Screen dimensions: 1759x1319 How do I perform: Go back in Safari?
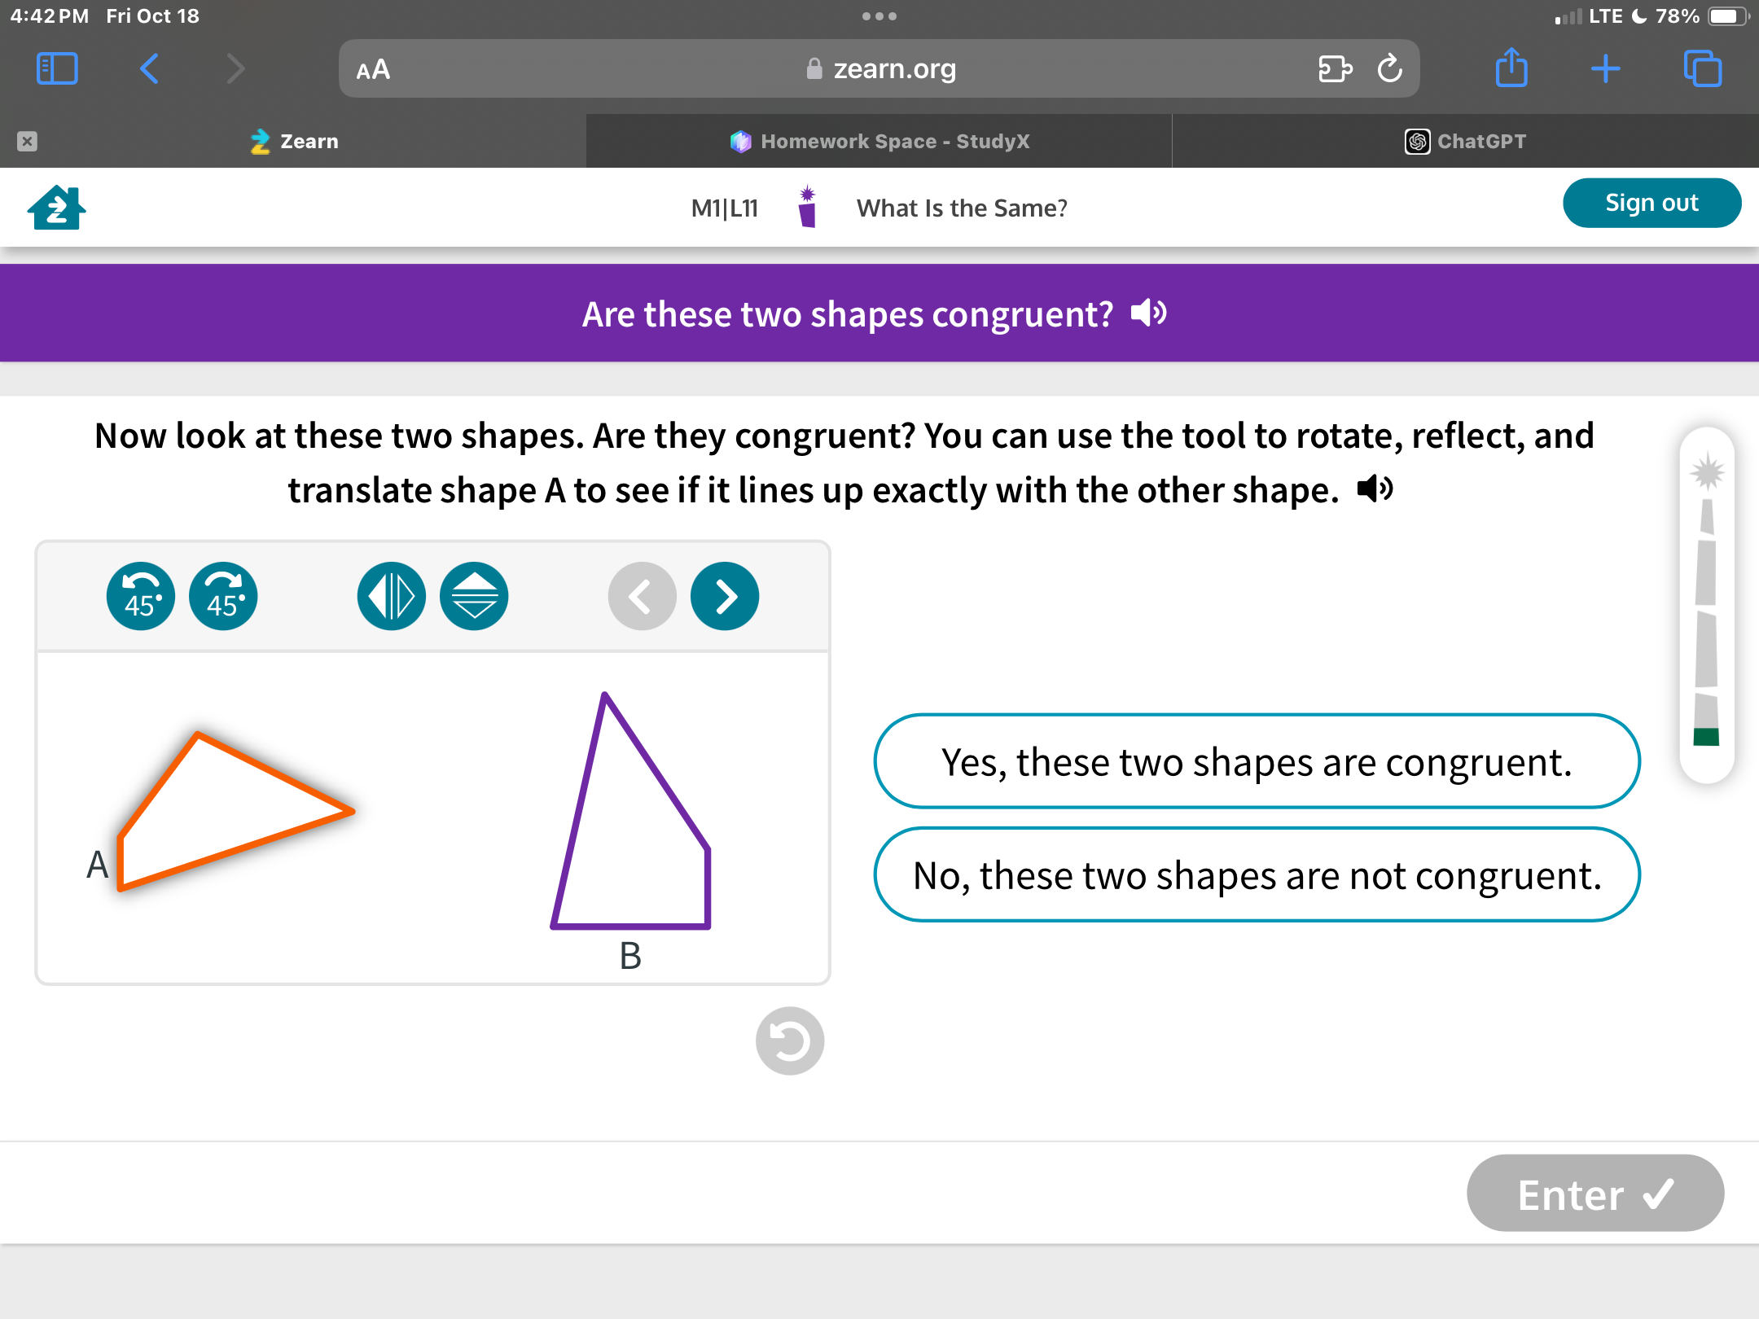(149, 69)
